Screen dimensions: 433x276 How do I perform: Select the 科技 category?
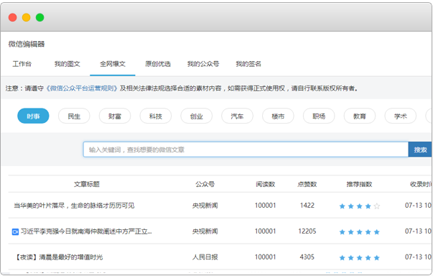156,116
